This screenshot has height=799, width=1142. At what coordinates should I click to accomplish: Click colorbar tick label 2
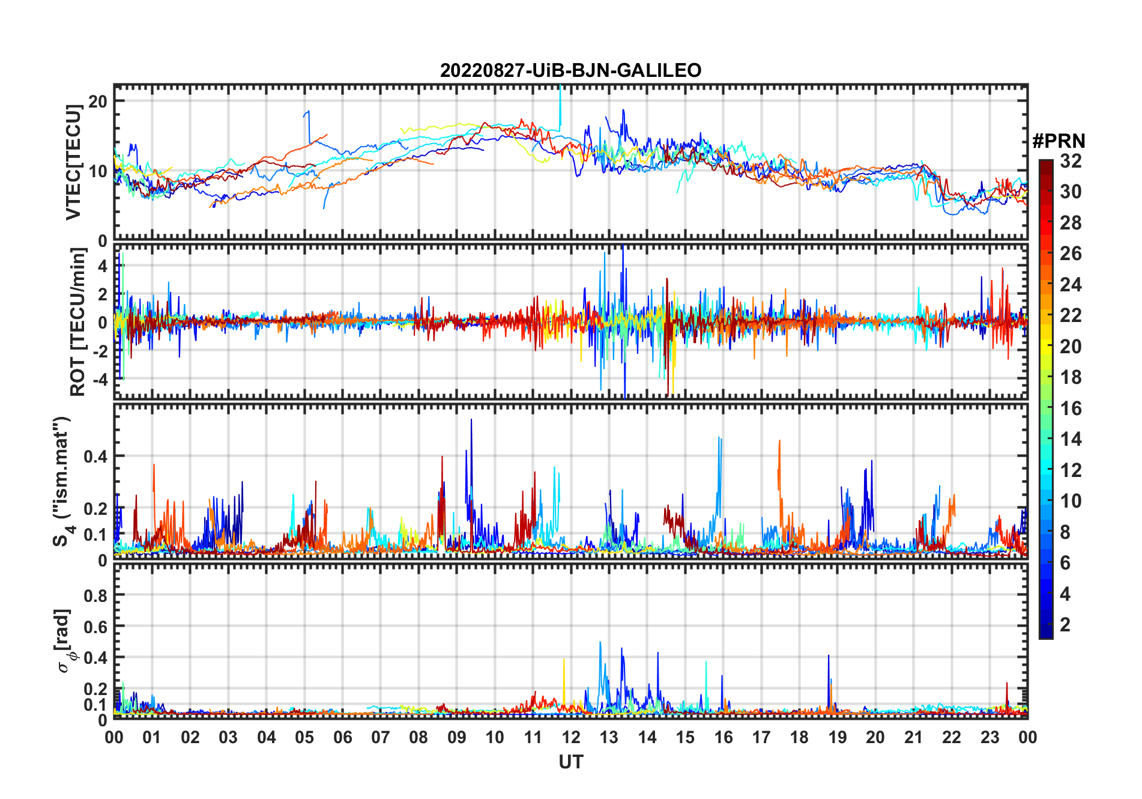pos(1065,625)
